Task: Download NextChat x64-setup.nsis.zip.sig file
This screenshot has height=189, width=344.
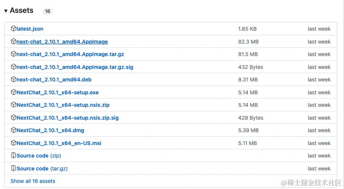Action: point(68,118)
